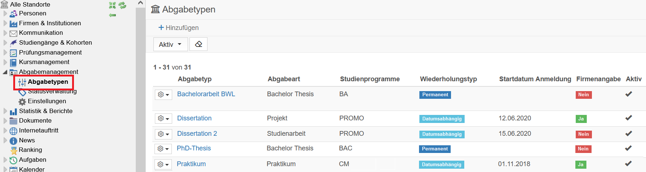Click active checkmark in the PhD-Thesis row
The height and width of the screenshot is (172, 646).
click(x=629, y=148)
